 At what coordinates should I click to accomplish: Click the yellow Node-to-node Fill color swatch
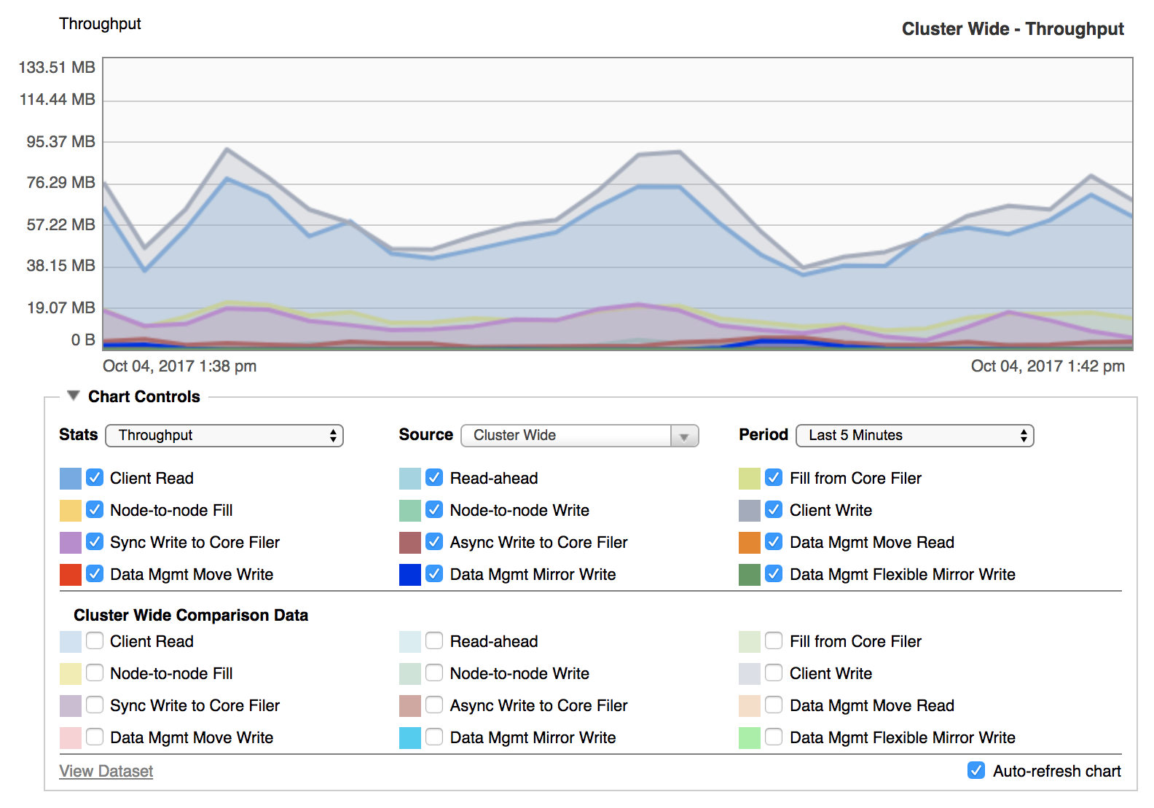71,511
